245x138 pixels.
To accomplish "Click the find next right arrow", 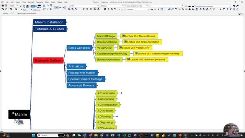I will [x=189, y=7].
